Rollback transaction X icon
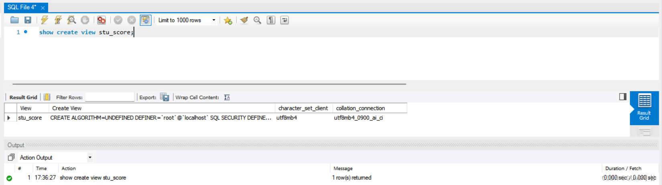 click(x=132, y=20)
